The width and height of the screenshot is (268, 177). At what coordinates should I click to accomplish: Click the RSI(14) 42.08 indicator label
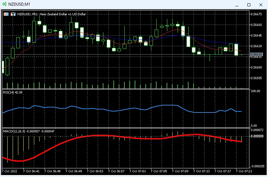[x=13, y=92]
